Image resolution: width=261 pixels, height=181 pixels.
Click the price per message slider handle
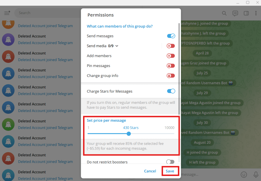click(x=129, y=134)
